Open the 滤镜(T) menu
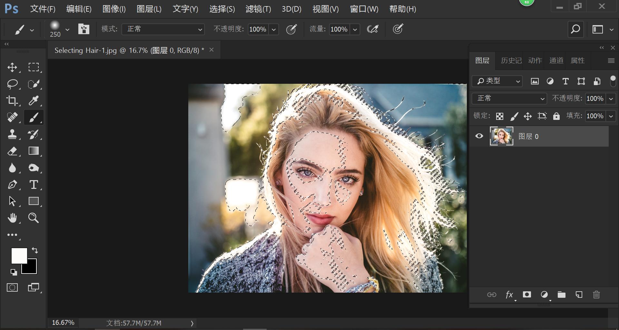Image resolution: width=619 pixels, height=330 pixels. (x=258, y=9)
